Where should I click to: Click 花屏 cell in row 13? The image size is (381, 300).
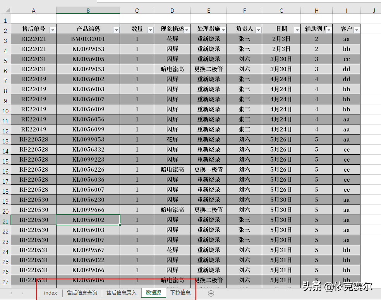click(172, 140)
